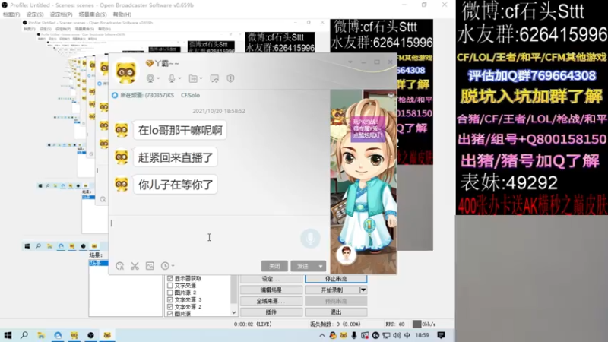Click the 全域来源... button
Image resolution: width=608 pixels, height=342 pixels.
point(271,301)
